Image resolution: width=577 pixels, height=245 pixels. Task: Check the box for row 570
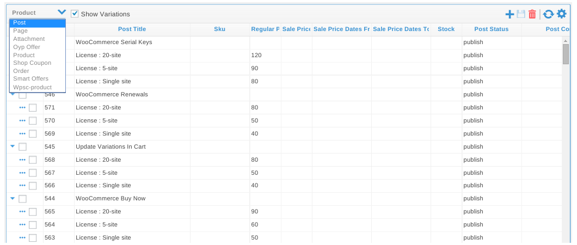[33, 121]
